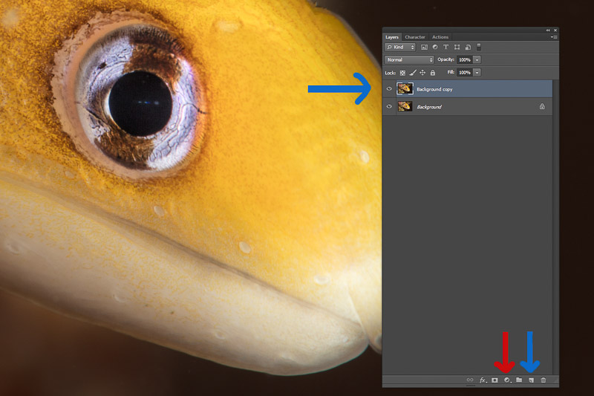This screenshot has width=594, height=396.
Task: Toggle the layer filtering switch
Action: [x=478, y=46]
